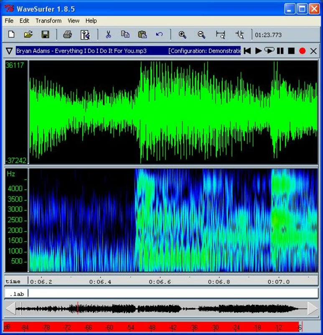Viewport: 323px width, 335px height.
Task: Skip to start of sound
Action: pos(247,51)
